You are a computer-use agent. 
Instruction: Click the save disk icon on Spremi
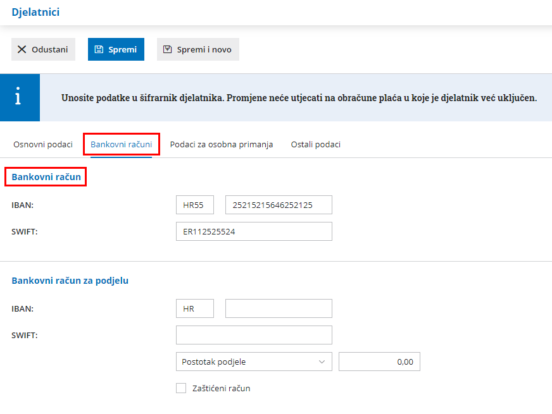pos(101,49)
